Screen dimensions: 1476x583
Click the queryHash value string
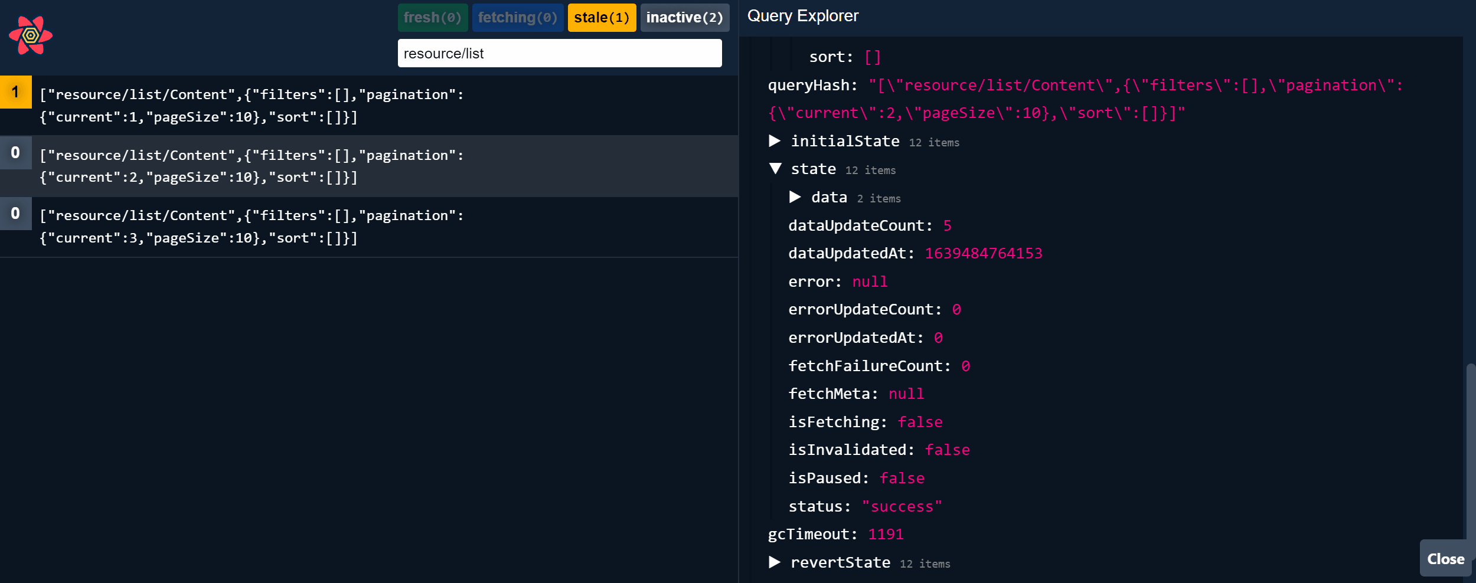click(1085, 99)
